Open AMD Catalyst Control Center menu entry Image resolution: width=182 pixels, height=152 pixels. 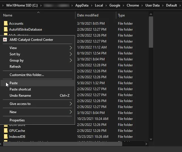37,40
